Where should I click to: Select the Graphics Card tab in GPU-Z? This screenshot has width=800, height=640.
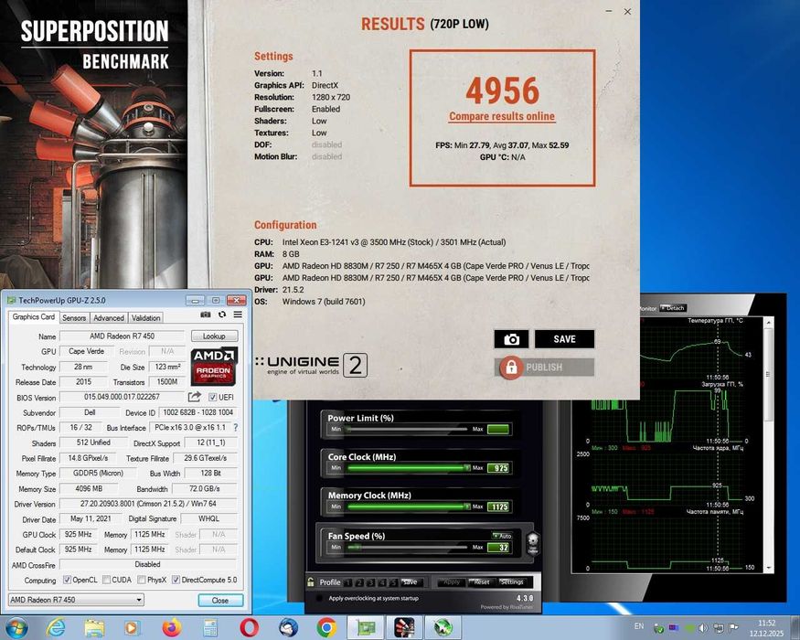tap(34, 317)
